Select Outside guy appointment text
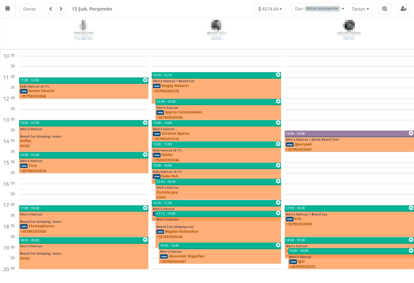Image resolution: width=414 pixels, height=283 pixels. 167,192
